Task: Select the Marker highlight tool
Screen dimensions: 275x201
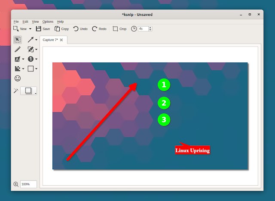Action: (x=31, y=49)
